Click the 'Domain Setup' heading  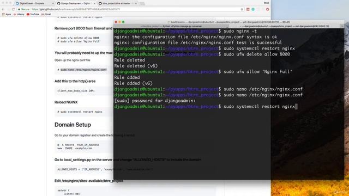(73, 125)
